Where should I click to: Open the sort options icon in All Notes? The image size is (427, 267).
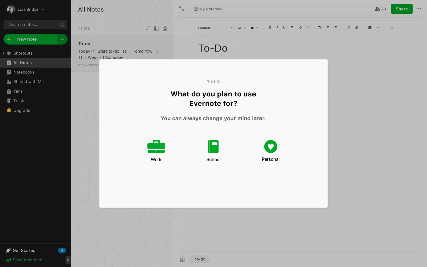(148, 28)
